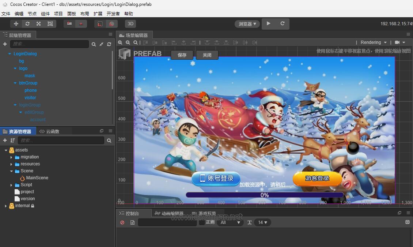Close prefab editing with 关闭 button
The image size is (413, 247).
(207, 55)
